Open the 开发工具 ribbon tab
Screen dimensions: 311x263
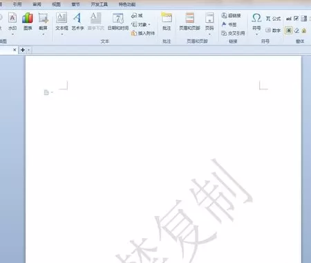pos(100,4)
